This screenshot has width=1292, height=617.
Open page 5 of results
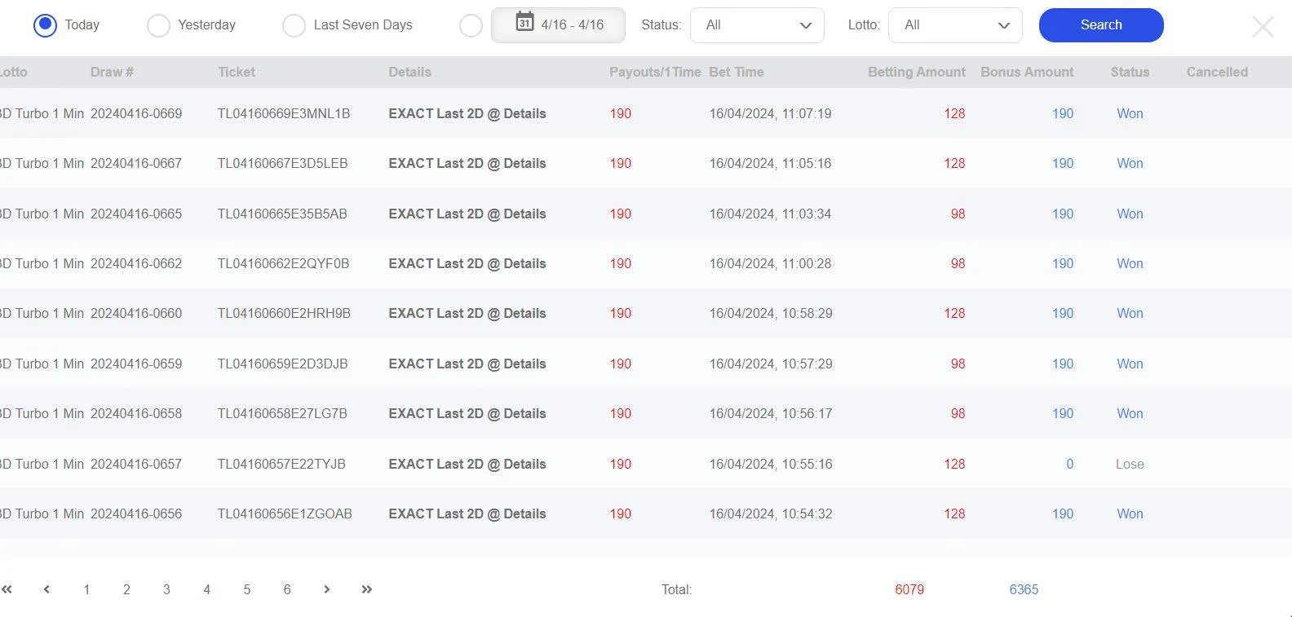pyautogui.click(x=246, y=589)
